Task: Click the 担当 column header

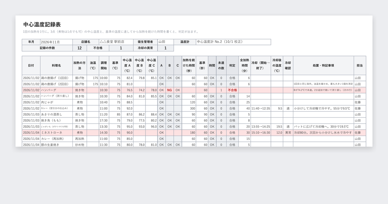Action: (360, 65)
